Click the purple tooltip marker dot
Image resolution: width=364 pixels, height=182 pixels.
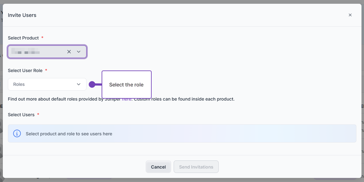click(92, 84)
